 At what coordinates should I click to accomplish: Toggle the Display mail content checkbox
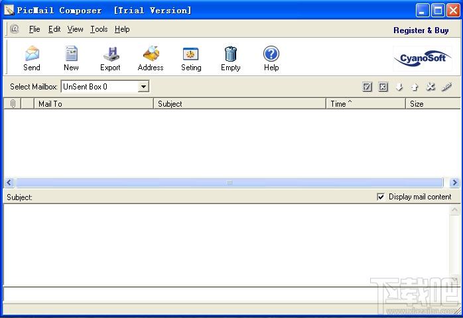point(381,197)
